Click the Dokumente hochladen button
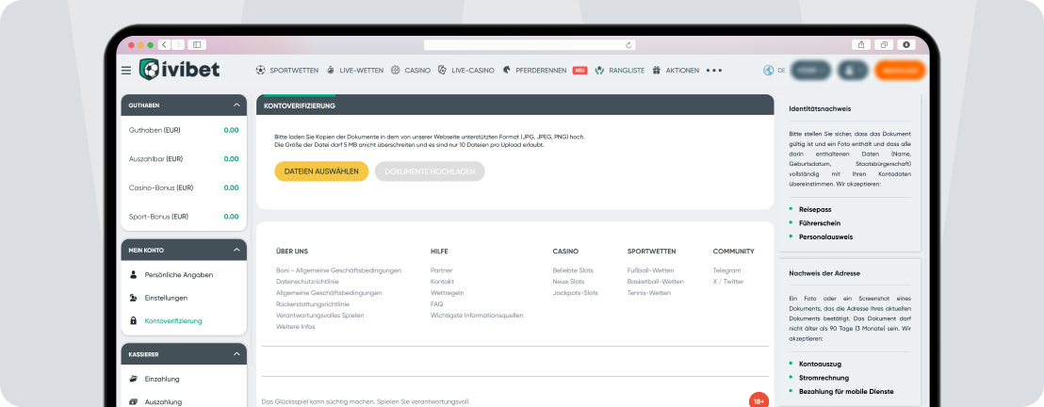The image size is (1044, 407). [x=430, y=171]
